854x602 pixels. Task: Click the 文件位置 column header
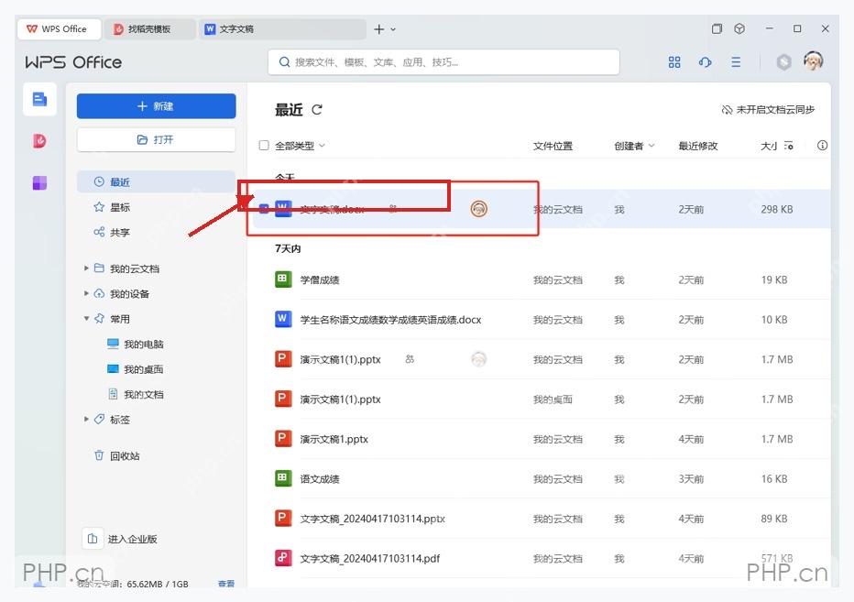click(553, 146)
